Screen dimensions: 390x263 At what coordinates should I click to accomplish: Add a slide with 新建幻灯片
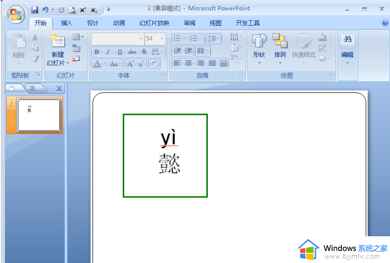58,50
